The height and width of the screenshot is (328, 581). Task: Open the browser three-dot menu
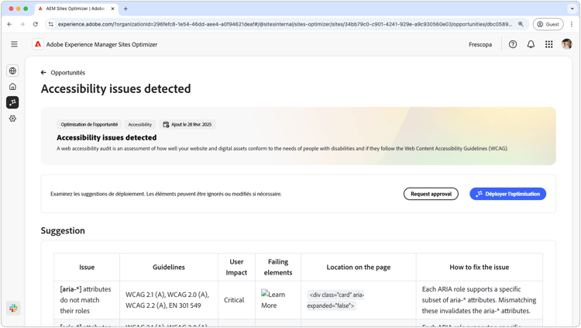572,24
